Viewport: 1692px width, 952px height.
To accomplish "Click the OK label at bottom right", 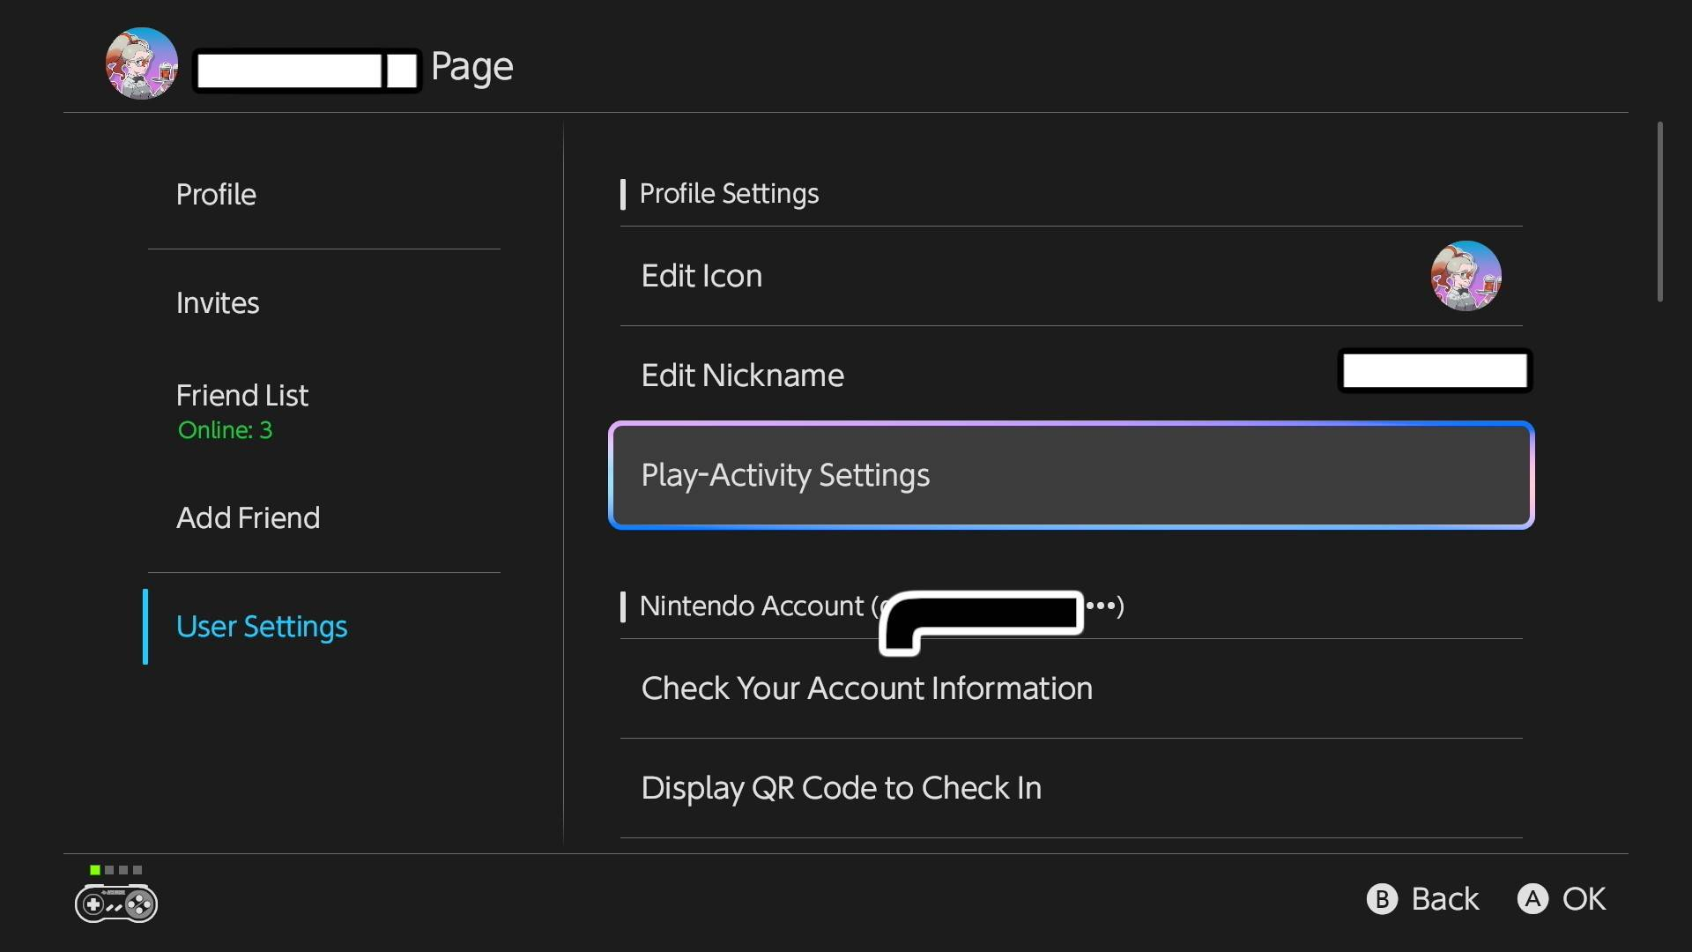I will (x=1583, y=899).
